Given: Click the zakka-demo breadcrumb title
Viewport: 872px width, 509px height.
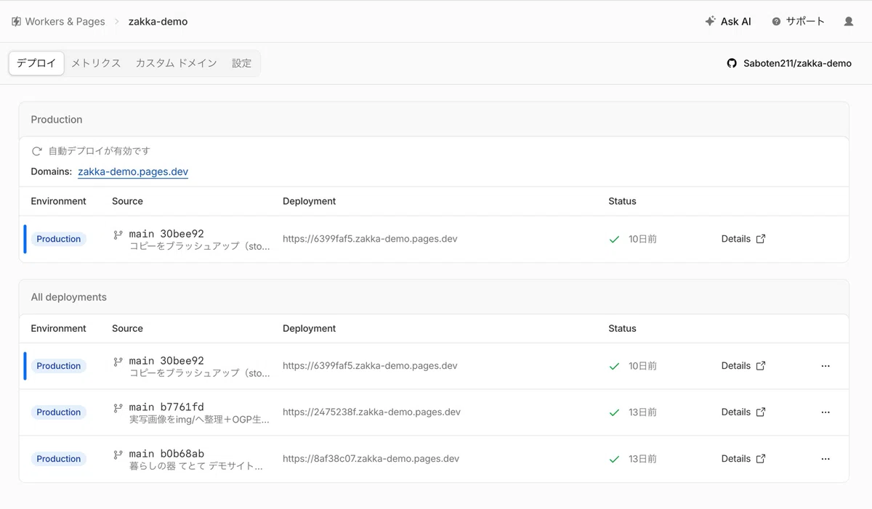Looking at the screenshot, I should [x=158, y=22].
